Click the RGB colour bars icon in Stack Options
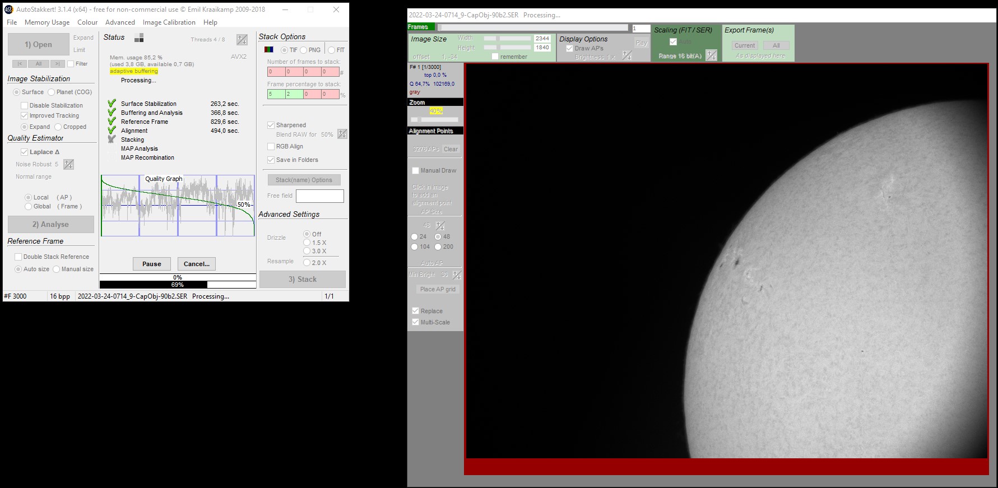This screenshot has height=488, width=998. [x=268, y=49]
